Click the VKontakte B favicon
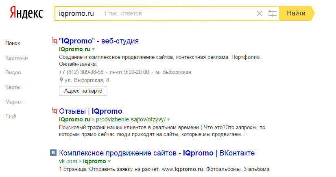This screenshot has width=336, height=177. (x=53, y=153)
